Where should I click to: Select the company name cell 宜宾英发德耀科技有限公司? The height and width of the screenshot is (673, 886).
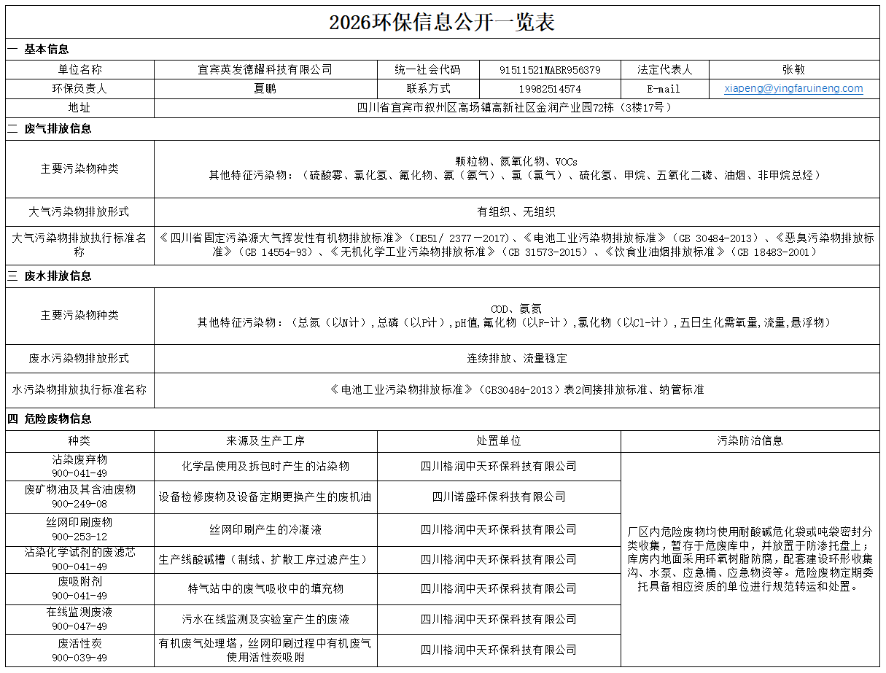265,70
